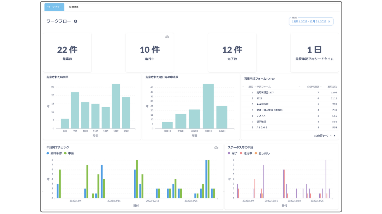
Task: Click the 22件 起案数 card
Action: (x=67, y=53)
